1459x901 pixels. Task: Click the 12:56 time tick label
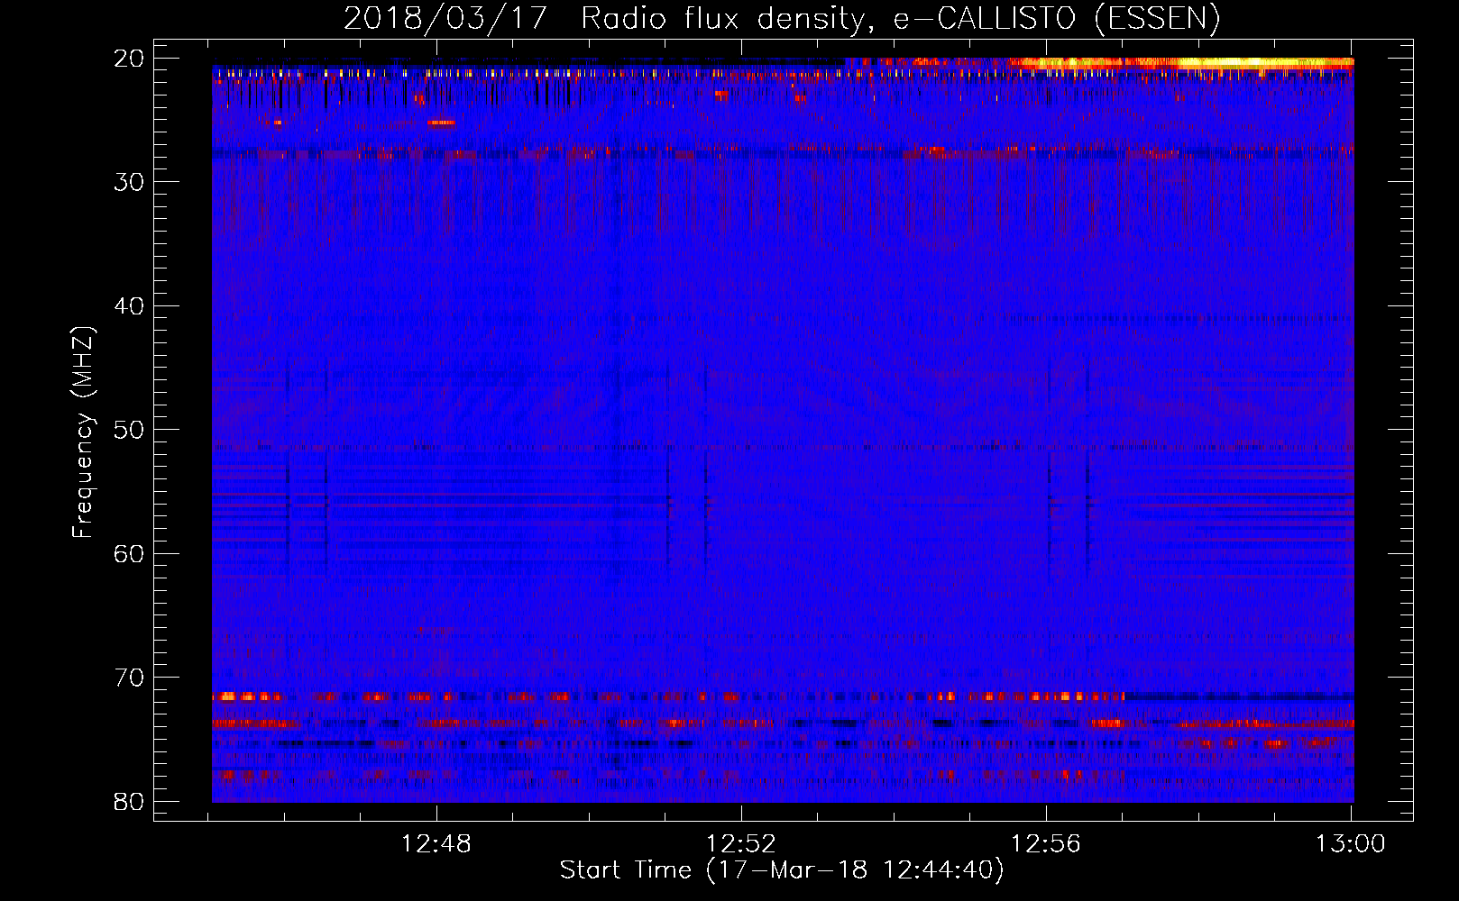(1046, 844)
